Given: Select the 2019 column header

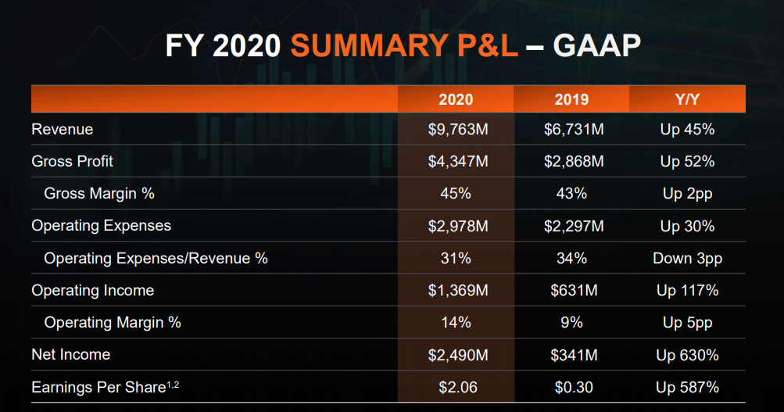Looking at the screenshot, I should pyautogui.click(x=571, y=99).
